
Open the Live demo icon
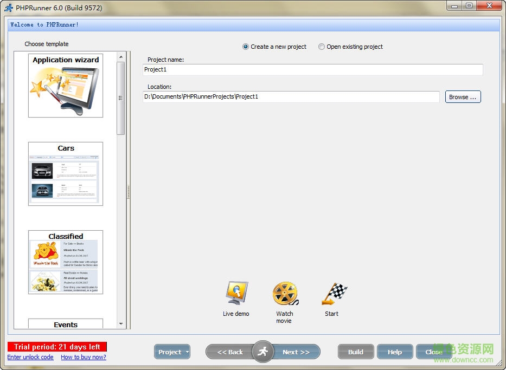236,293
